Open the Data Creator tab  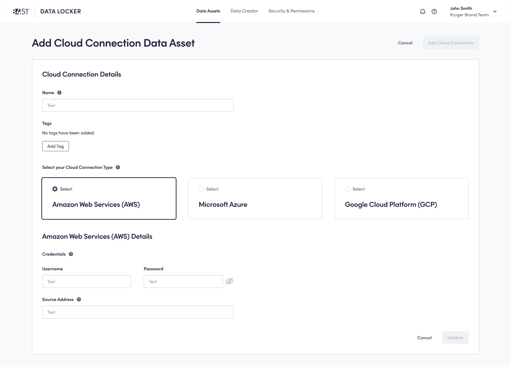coord(244,11)
